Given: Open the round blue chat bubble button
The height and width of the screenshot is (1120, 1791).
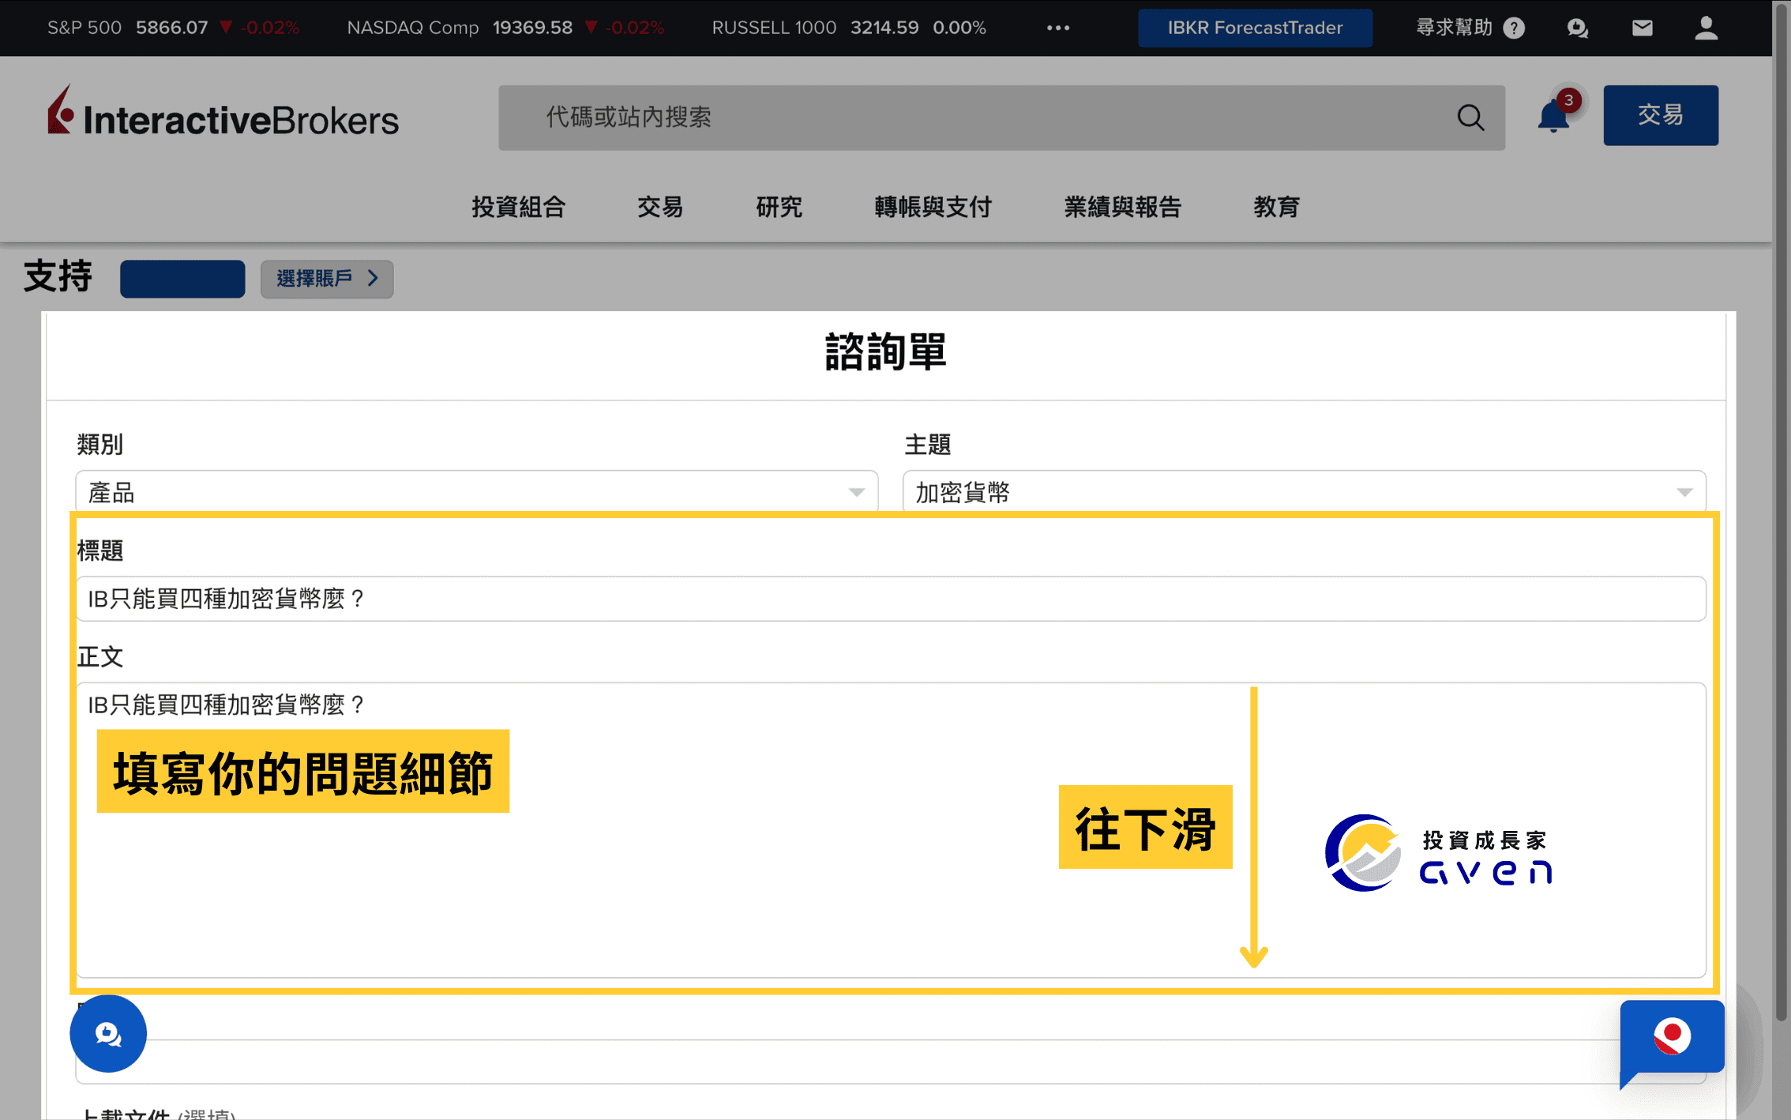Looking at the screenshot, I should click(108, 1033).
